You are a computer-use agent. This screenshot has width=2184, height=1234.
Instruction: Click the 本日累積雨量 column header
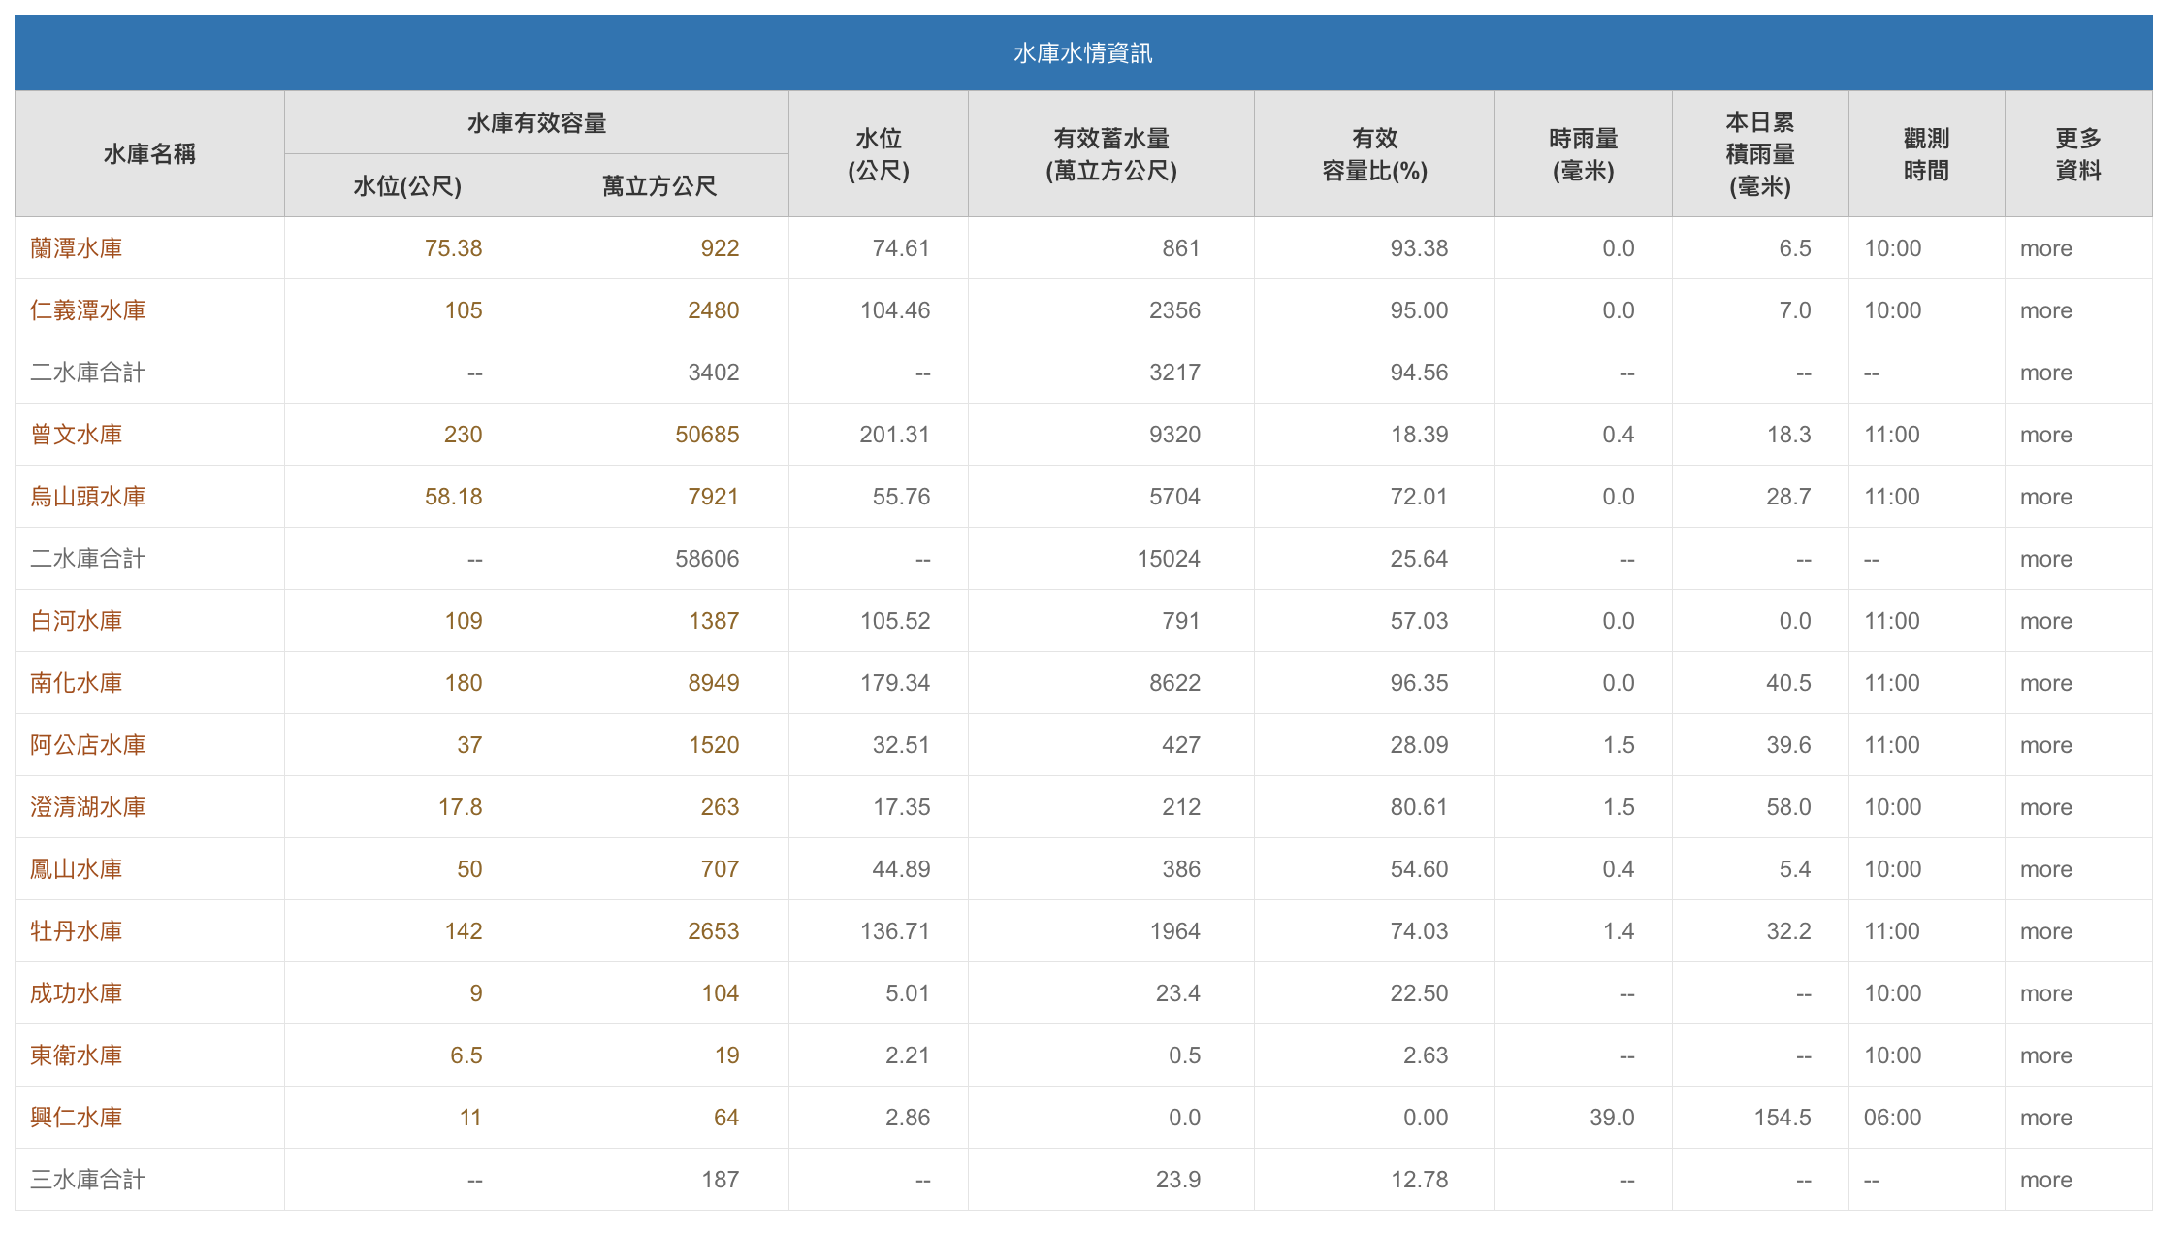coord(1760,154)
